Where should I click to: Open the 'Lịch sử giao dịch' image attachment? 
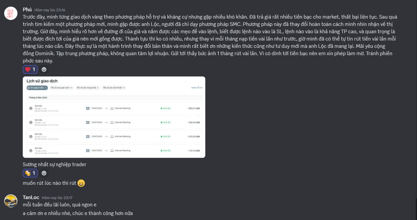(x=114, y=117)
